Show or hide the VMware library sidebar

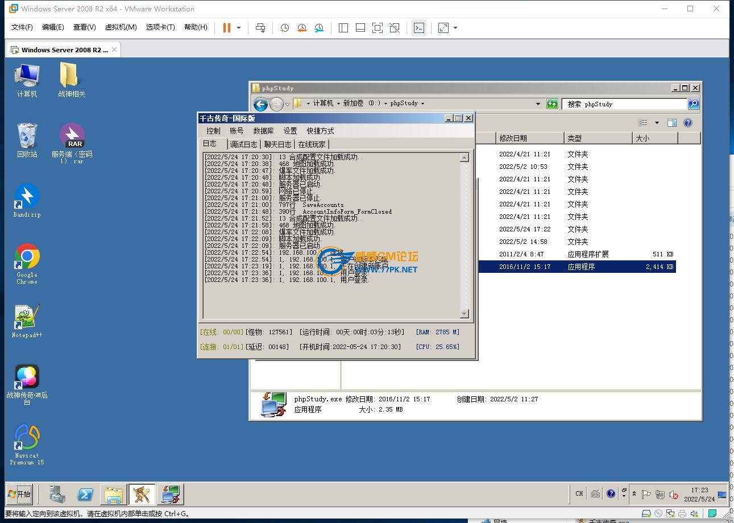tap(343, 28)
